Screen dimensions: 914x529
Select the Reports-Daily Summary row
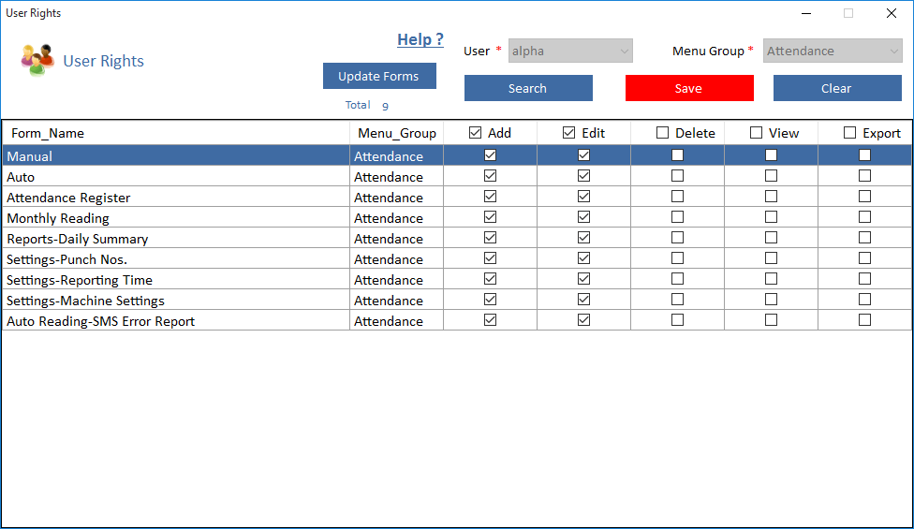coord(78,239)
